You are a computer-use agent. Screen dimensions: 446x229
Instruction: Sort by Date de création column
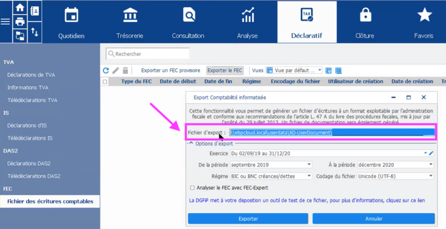click(412, 81)
